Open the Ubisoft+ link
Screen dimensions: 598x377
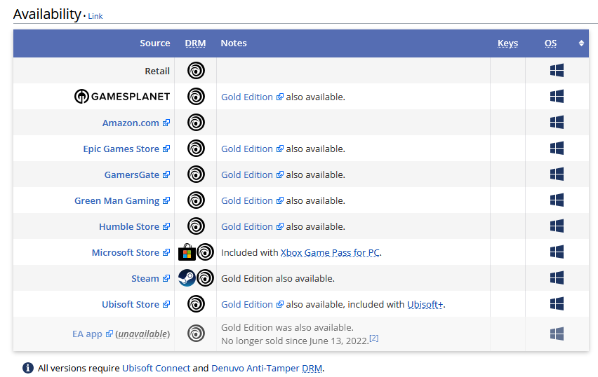(x=425, y=304)
